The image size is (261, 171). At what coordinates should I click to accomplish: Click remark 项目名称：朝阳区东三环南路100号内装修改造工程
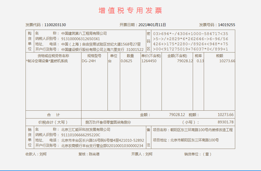tap(193, 130)
